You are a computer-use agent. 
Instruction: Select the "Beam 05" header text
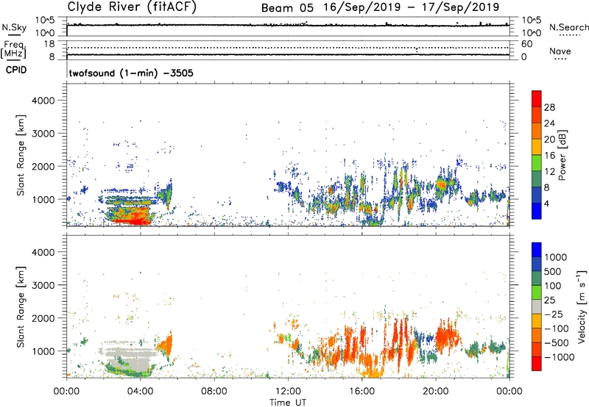click(287, 7)
